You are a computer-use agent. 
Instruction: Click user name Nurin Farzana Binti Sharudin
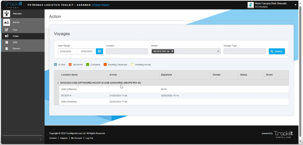[x=271, y=4]
